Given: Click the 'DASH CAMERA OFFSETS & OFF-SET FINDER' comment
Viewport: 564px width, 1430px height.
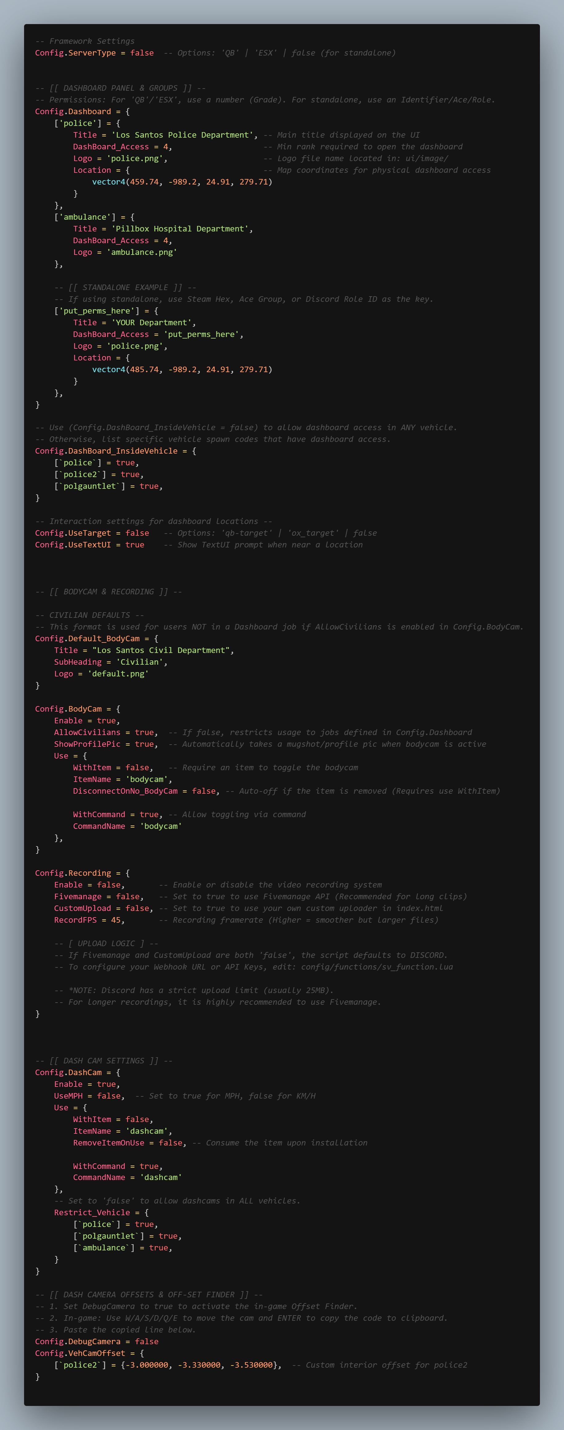Looking at the screenshot, I should coord(149,1295).
